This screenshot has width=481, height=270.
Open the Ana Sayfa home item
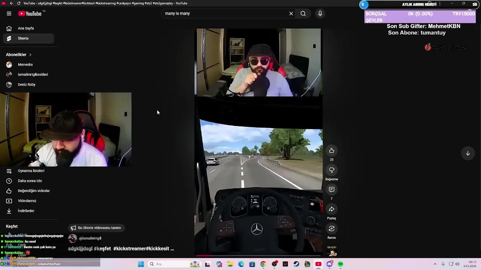[x=29, y=28]
